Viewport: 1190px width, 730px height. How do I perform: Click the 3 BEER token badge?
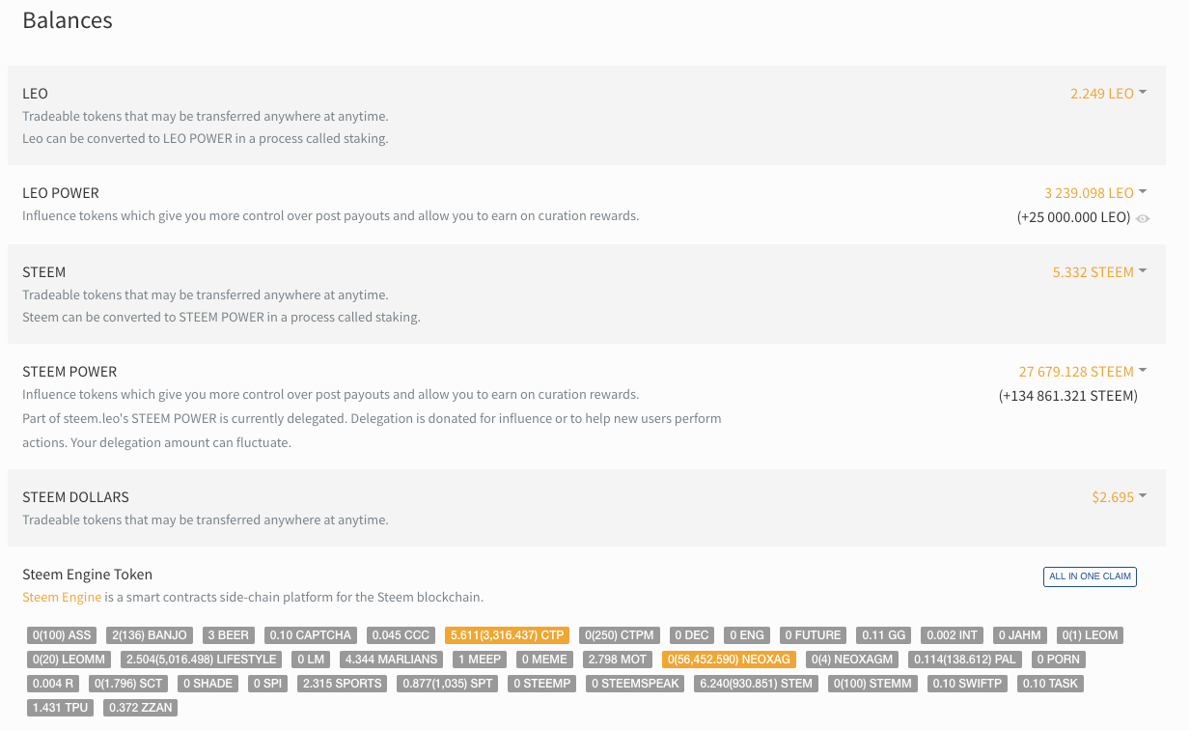[x=228, y=635]
